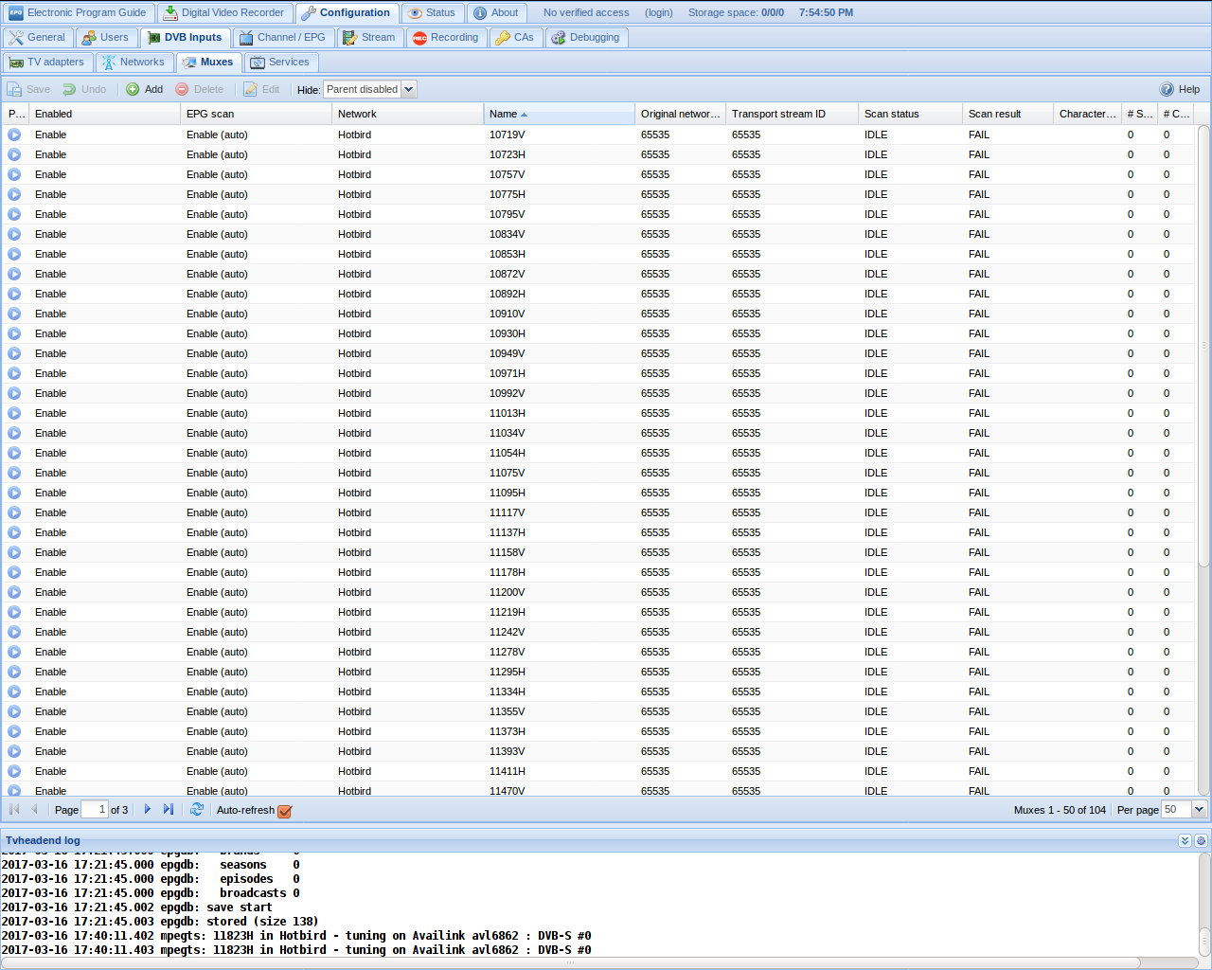Open the Hide Parent disabled dropdown
This screenshot has width=1212, height=970.
click(409, 89)
